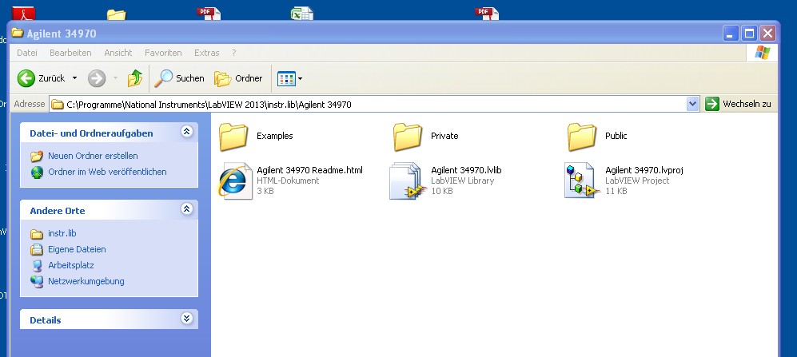This screenshot has width=797, height=357.
Task: Open the ? help menu
Action: [233, 53]
